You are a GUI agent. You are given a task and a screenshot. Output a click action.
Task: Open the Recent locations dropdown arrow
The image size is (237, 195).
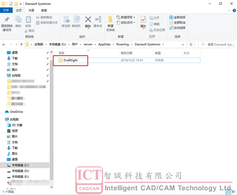[17, 44]
